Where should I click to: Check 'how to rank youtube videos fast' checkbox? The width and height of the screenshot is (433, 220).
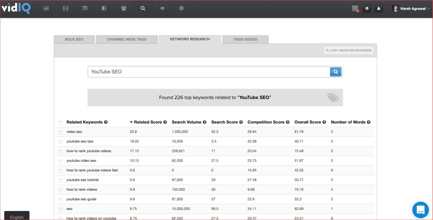[x=61, y=171]
